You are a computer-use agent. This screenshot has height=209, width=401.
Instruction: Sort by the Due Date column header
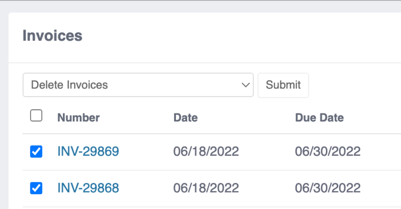pyautogui.click(x=319, y=118)
